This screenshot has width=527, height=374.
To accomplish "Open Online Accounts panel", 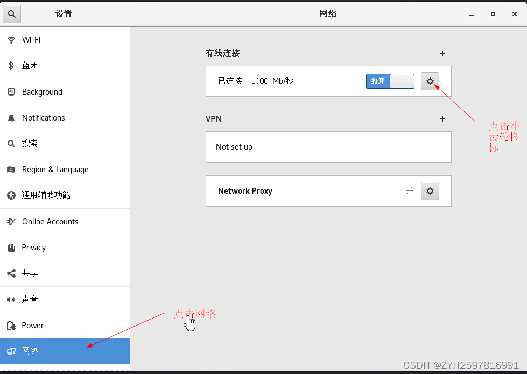I will pos(65,222).
